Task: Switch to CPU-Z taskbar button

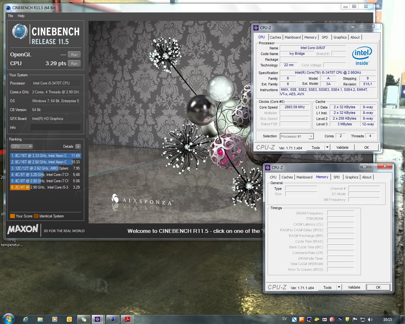Action: [98, 319]
